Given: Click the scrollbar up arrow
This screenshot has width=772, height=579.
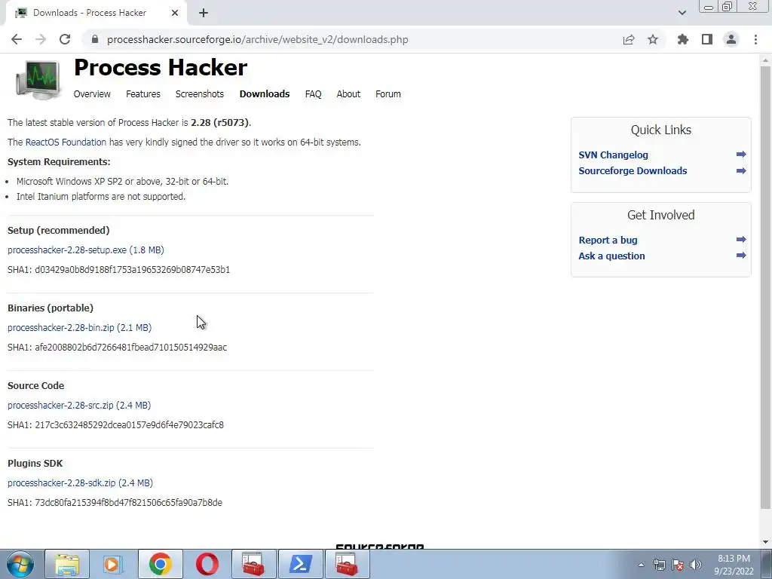Looking at the screenshot, I should (765, 60).
